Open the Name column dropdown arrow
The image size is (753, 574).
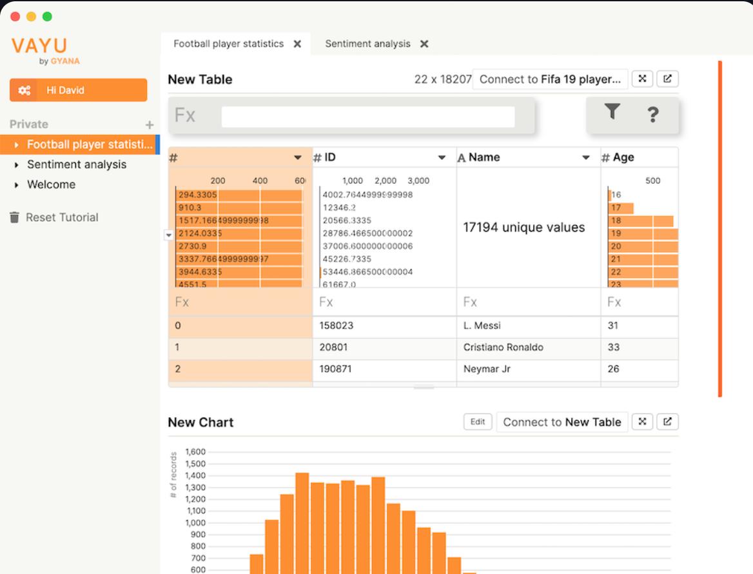coord(586,157)
